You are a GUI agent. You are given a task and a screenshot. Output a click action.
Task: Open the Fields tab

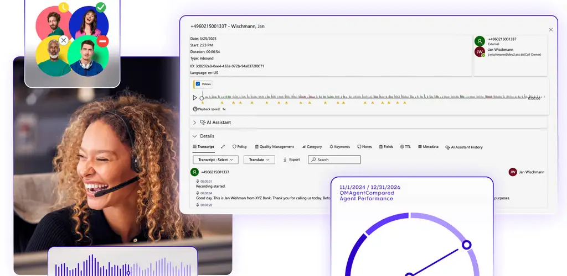(386, 147)
